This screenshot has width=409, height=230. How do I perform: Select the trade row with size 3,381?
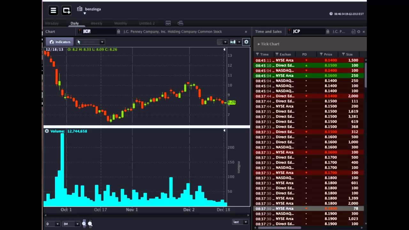(x=309, y=117)
